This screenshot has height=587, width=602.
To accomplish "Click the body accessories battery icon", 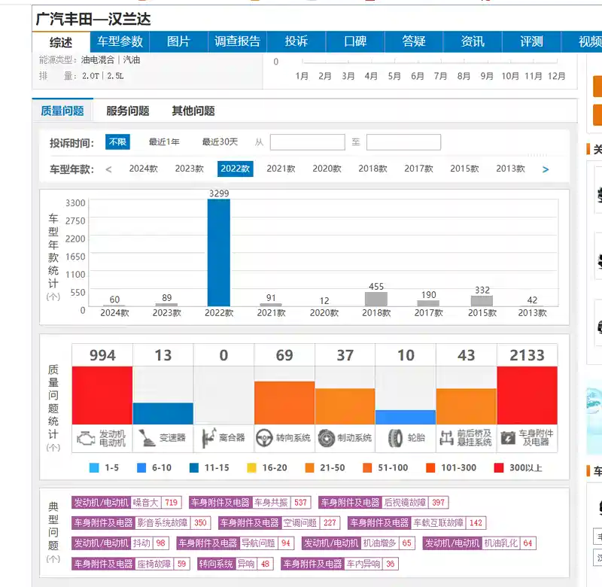I will tap(509, 438).
